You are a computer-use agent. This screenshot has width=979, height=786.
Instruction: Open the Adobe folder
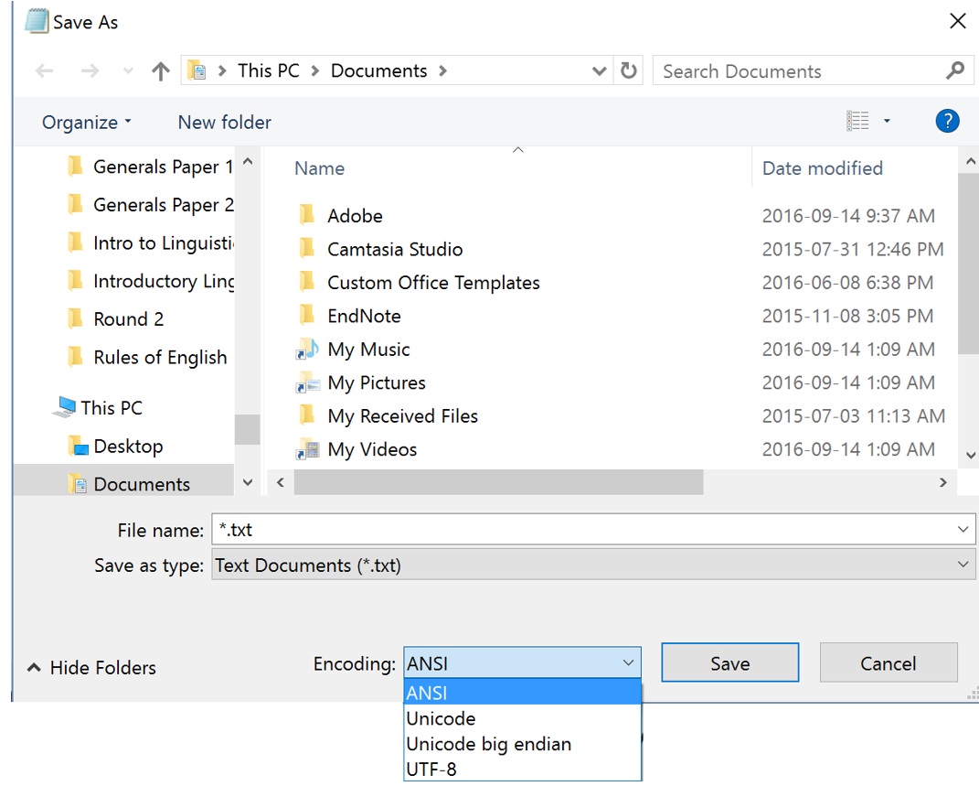[x=355, y=215]
